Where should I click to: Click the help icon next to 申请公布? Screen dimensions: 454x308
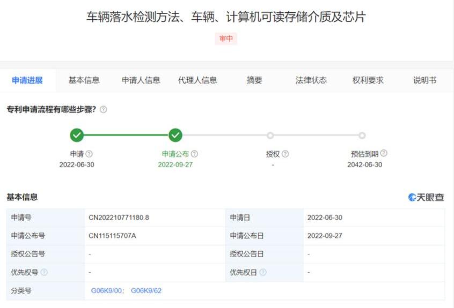pyautogui.click(x=194, y=154)
